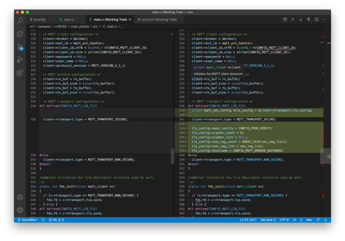Switch to the Kconfig tab
This screenshot has height=241, width=345.
pyautogui.click(x=39, y=19)
